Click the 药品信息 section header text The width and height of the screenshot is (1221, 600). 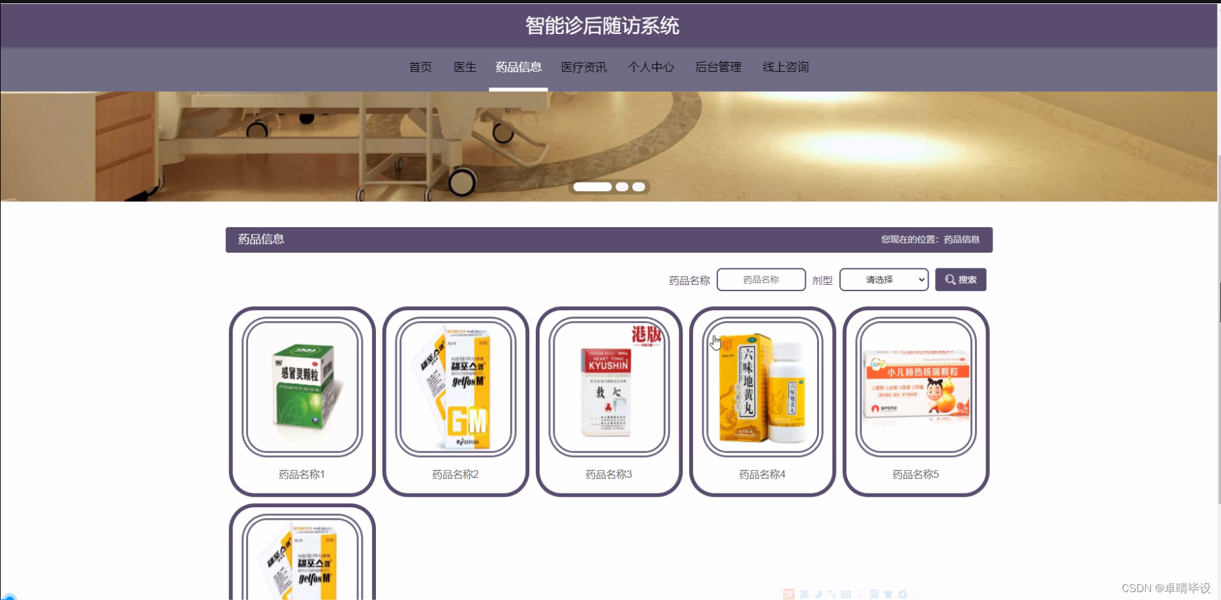pyautogui.click(x=261, y=240)
